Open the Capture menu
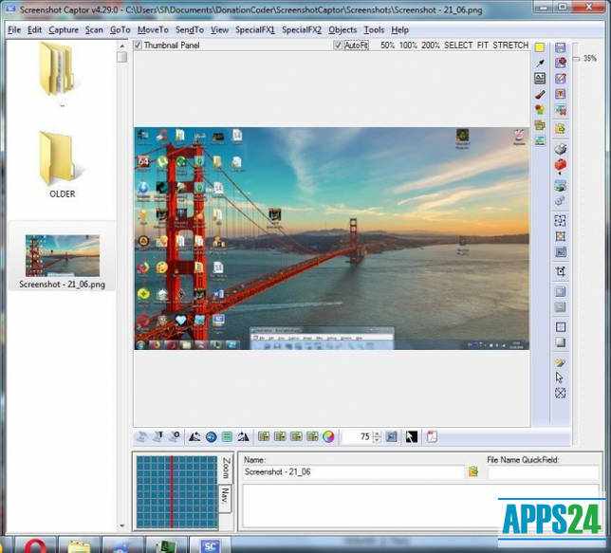The image size is (611, 553). 64,30
